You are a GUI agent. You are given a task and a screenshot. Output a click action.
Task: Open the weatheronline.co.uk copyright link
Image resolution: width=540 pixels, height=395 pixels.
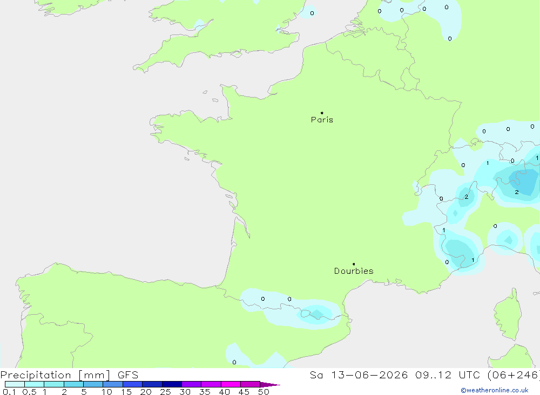point(495,390)
